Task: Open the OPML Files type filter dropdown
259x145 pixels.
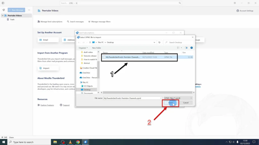Action: [x=178, y=98]
